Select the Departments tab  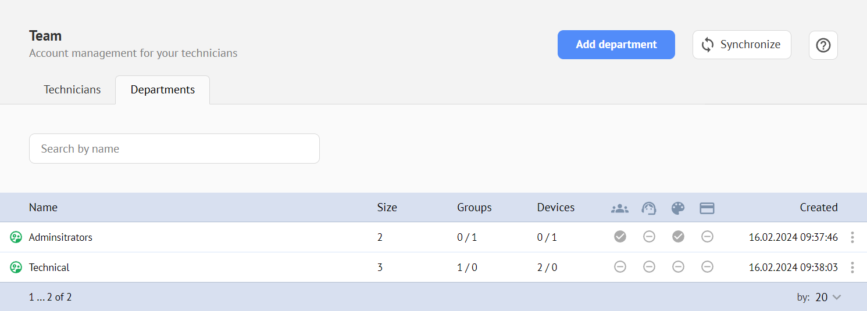pyautogui.click(x=162, y=90)
